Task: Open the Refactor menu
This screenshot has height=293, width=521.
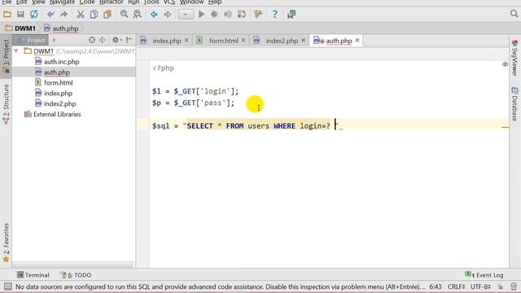Action: pos(112,2)
